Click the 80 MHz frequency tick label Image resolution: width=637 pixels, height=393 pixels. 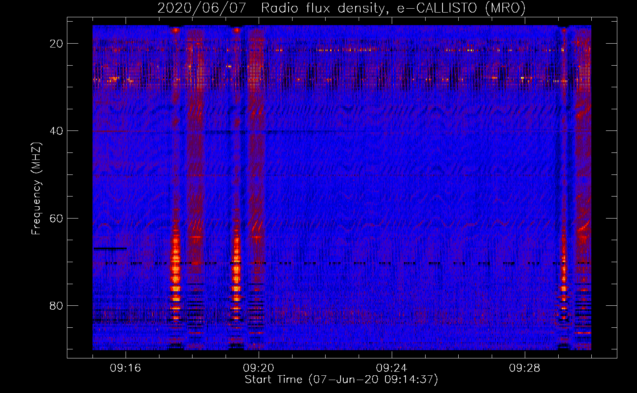coord(56,305)
